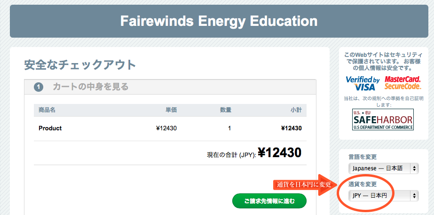Viewport: 434px width, 215px height.
Task: Click the step 1 number circle
Action: (39, 88)
